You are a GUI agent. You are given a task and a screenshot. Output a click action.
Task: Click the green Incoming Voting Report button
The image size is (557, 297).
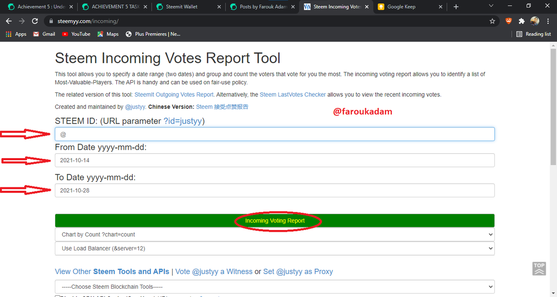coord(275,220)
